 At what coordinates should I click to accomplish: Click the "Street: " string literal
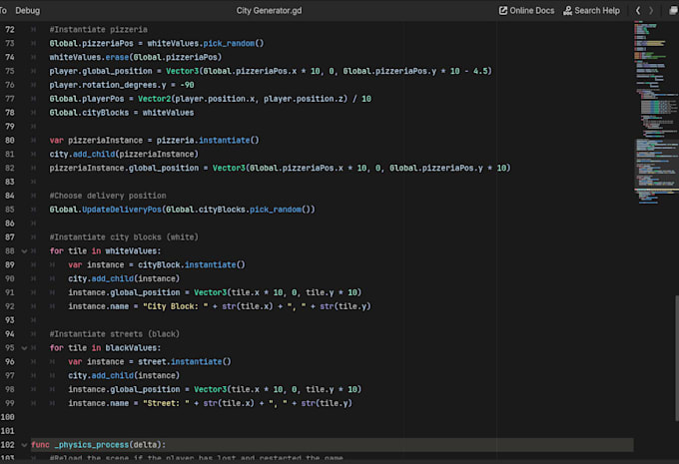coord(166,403)
